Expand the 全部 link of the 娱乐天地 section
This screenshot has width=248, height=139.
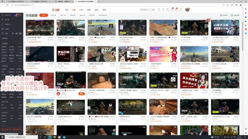click(x=20, y=102)
